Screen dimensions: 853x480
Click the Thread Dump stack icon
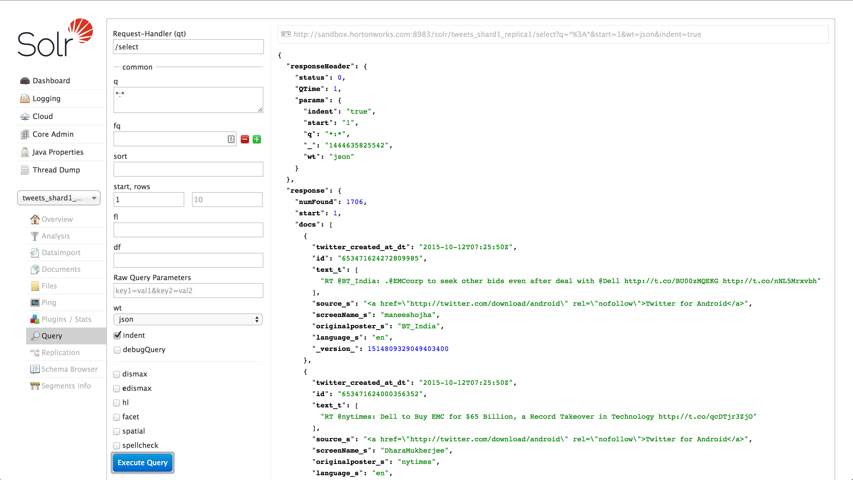pos(25,170)
